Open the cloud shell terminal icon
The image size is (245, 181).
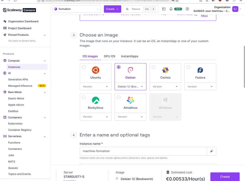pos(164,9)
